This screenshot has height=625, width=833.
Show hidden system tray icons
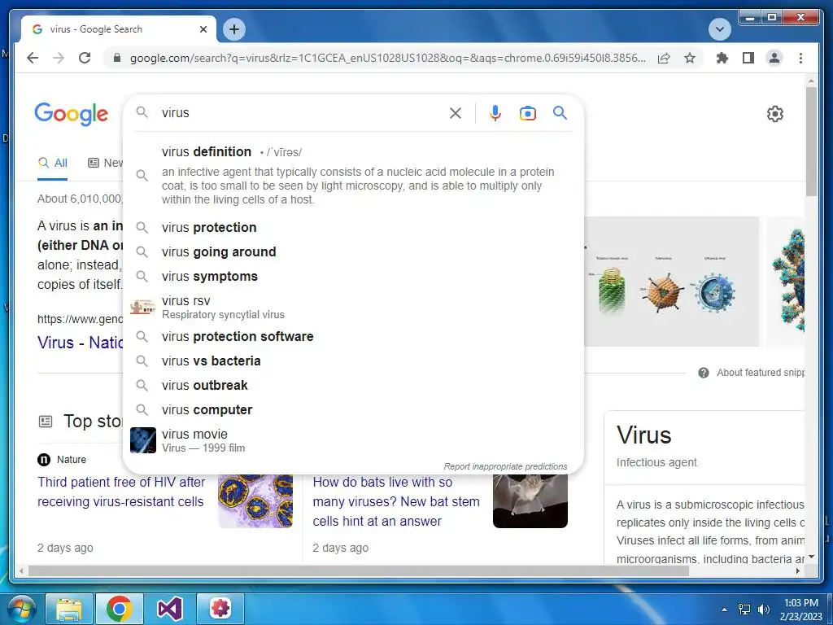[724, 610]
